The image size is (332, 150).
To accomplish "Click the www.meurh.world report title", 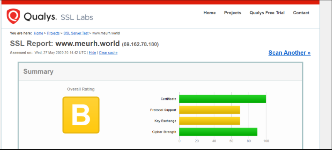I will tap(88, 44).
